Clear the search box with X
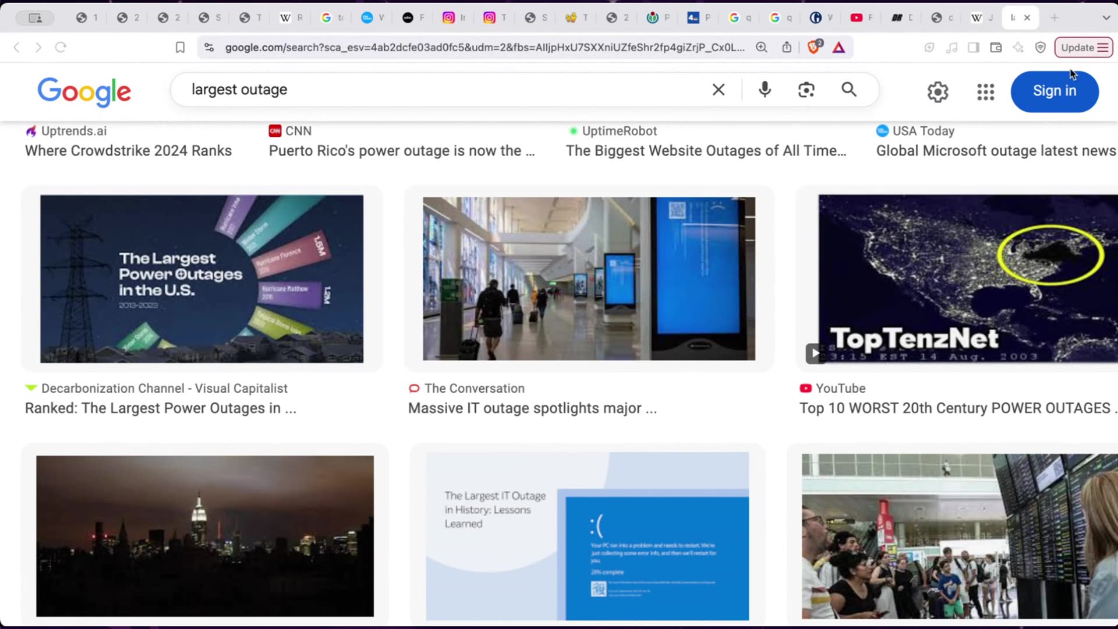 coord(719,90)
